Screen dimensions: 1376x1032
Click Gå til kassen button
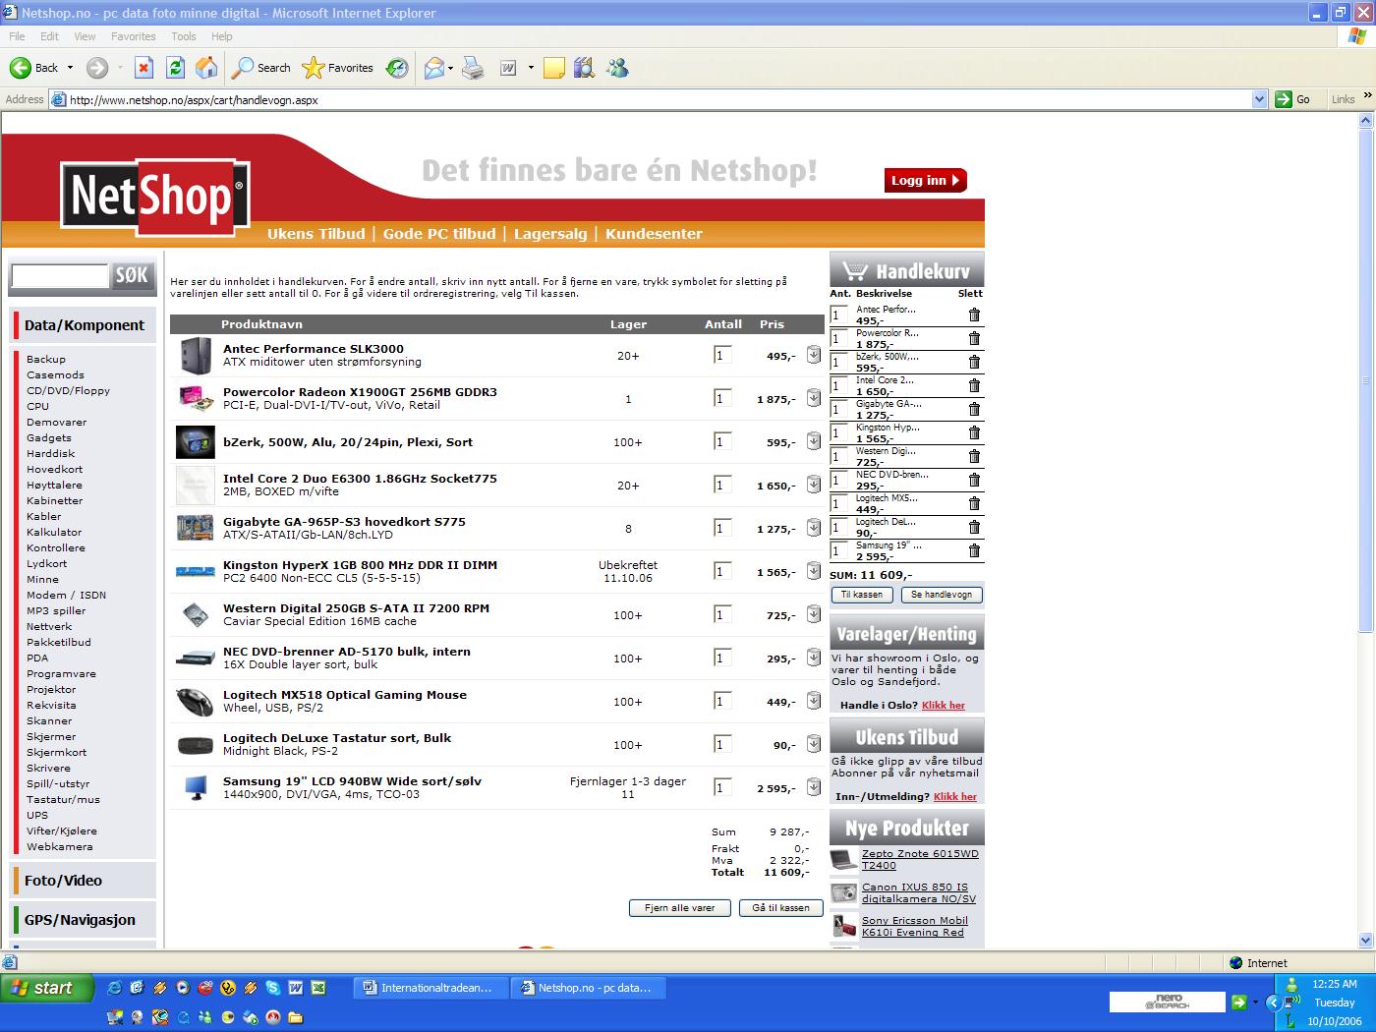coord(780,908)
